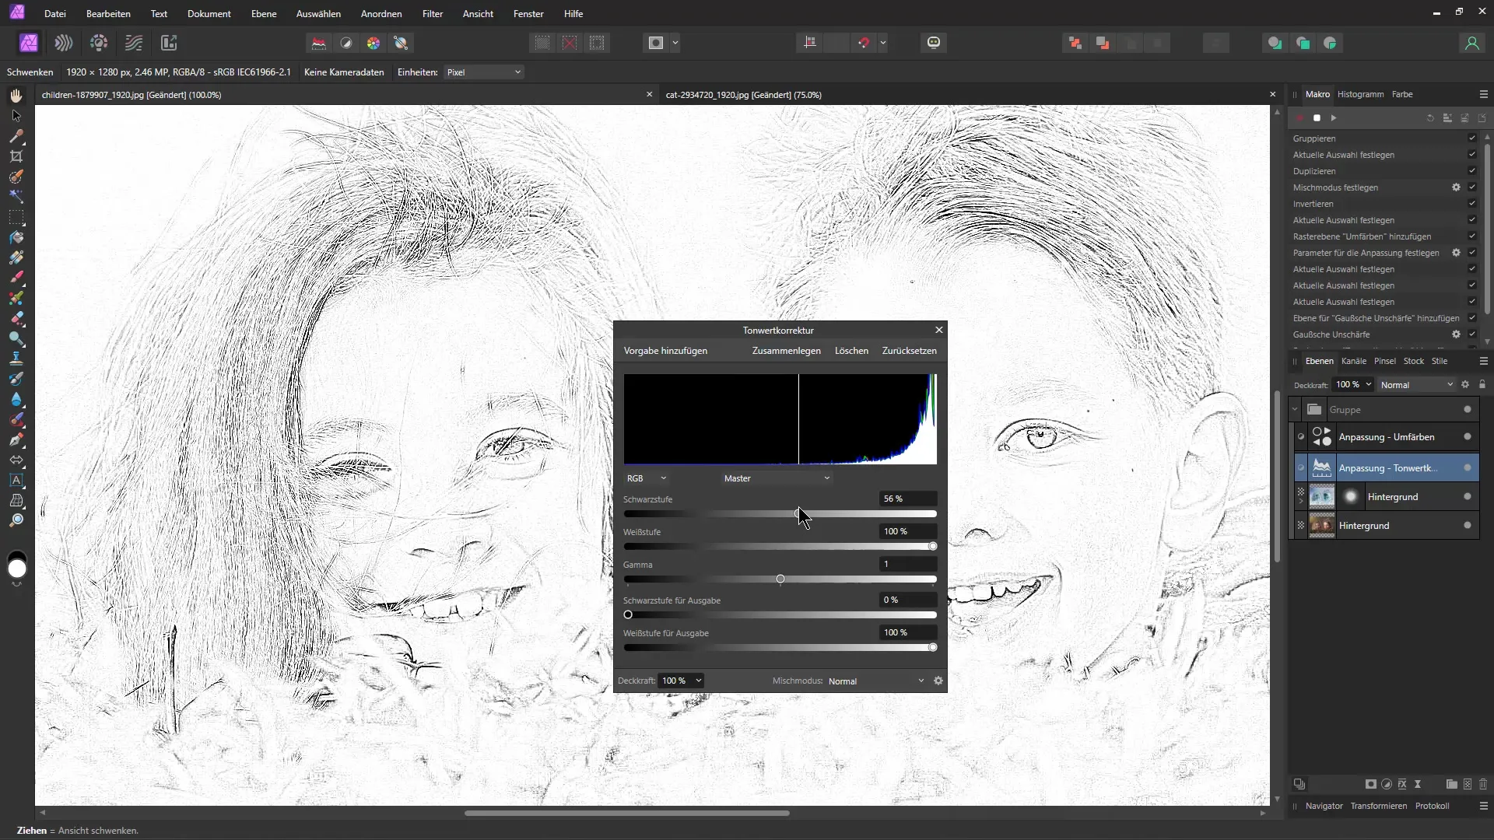Open the Auswählen menu
The height and width of the screenshot is (840, 1494).
coord(318,14)
